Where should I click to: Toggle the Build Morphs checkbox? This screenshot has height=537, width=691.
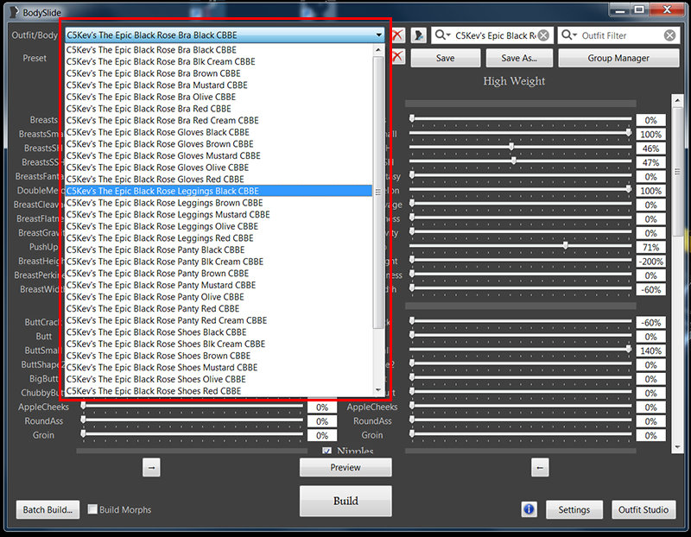pos(92,509)
